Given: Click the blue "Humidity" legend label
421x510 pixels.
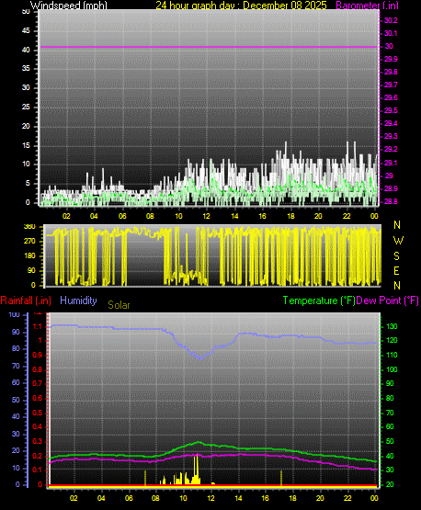Looking at the screenshot, I should point(78,300).
